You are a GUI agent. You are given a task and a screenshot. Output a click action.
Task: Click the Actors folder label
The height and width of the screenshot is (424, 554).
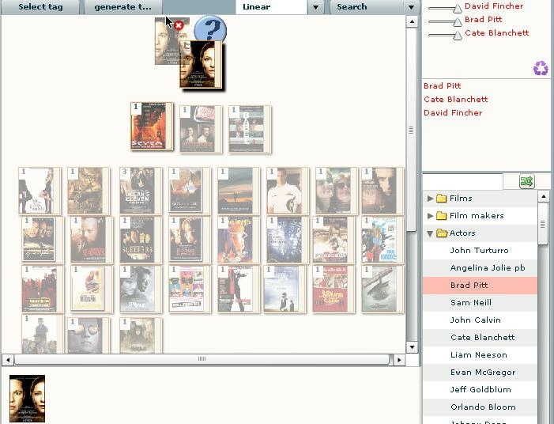coord(462,233)
